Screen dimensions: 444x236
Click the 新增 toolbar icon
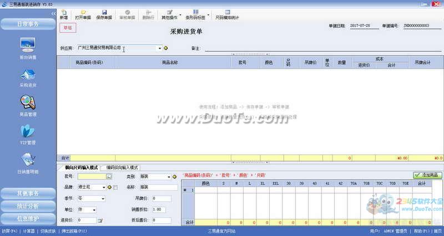pyautogui.click(x=64, y=12)
